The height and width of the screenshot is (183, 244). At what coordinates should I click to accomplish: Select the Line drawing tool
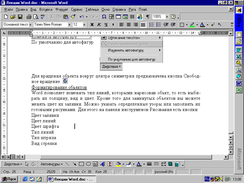(67, 164)
